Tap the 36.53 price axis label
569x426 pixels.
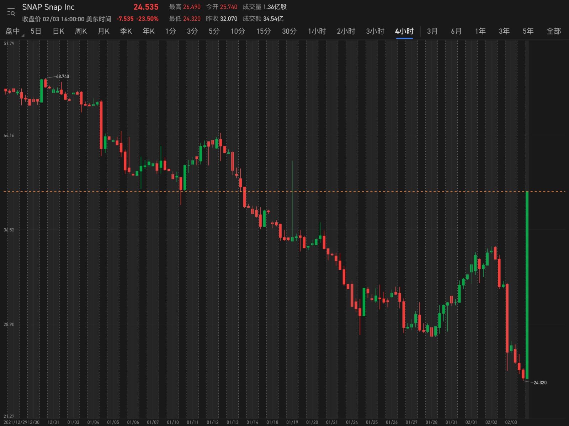(x=9, y=230)
